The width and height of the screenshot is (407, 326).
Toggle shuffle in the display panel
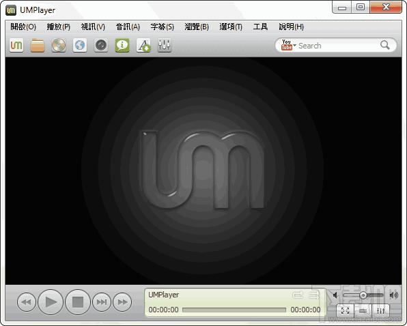313,295
